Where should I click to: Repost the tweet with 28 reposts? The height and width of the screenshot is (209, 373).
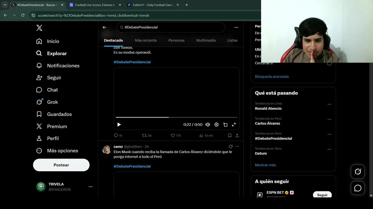(x=147, y=136)
